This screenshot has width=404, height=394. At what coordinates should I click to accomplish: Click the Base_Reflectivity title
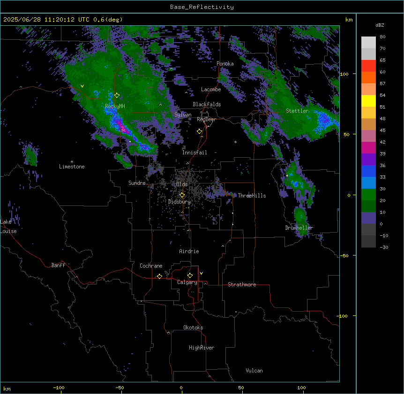point(202,7)
